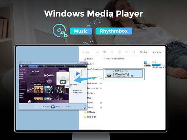The image size is (187, 140).
Task: Skip to previous track in Media Player
Action: point(48,107)
